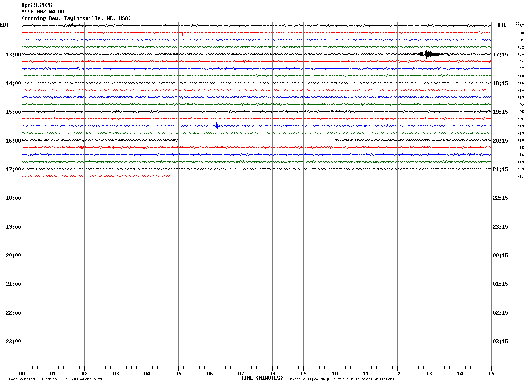Click minute 01 on the time axis
This screenshot has width=526, height=385.
[53, 374]
